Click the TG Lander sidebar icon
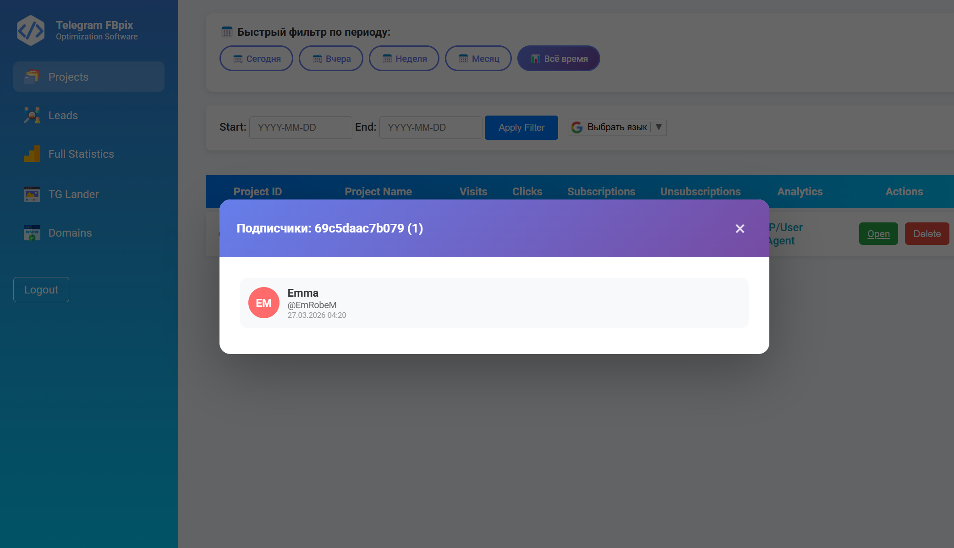 (x=32, y=194)
